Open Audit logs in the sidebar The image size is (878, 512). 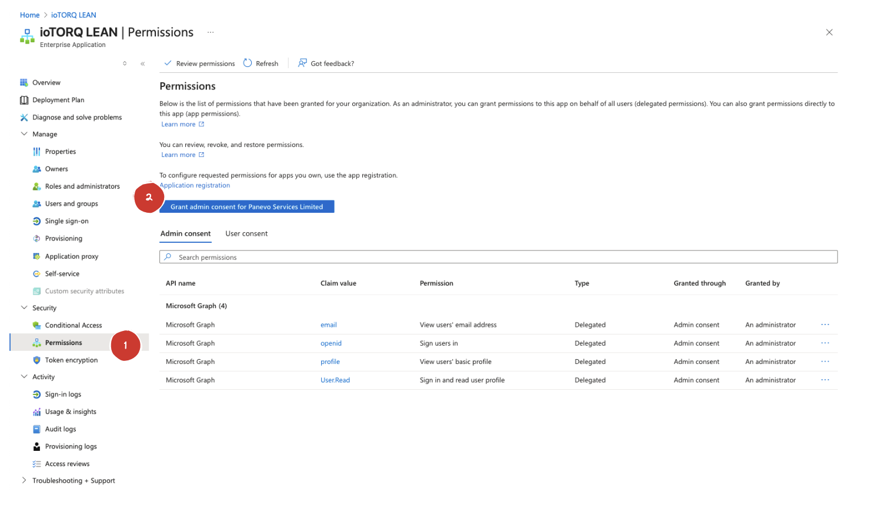click(x=61, y=429)
